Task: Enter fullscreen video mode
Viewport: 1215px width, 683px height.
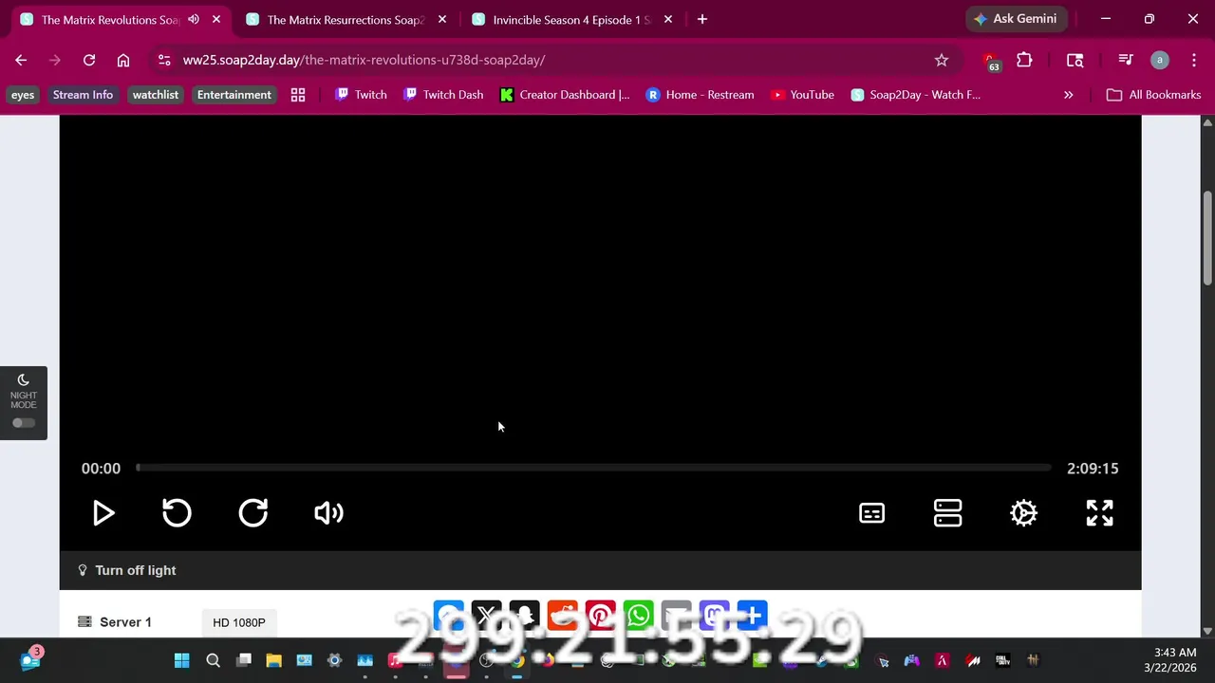Action: pyautogui.click(x=1099, y=513)
